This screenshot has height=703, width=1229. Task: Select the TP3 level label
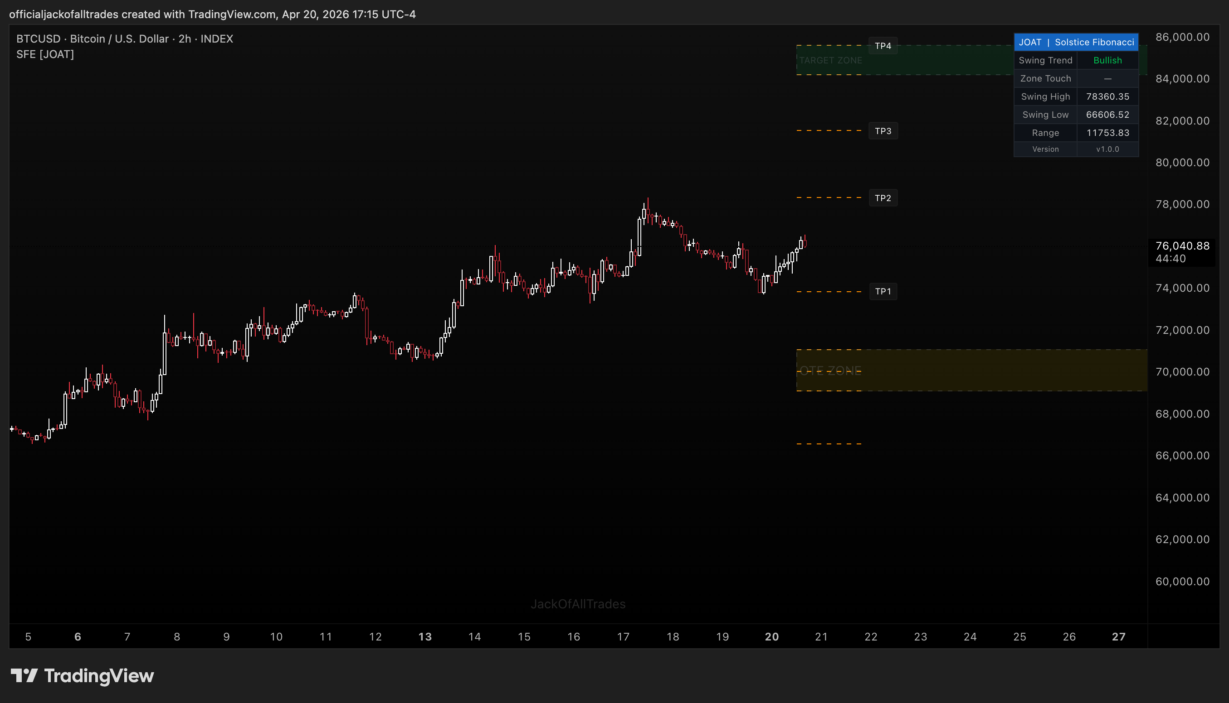883,131
